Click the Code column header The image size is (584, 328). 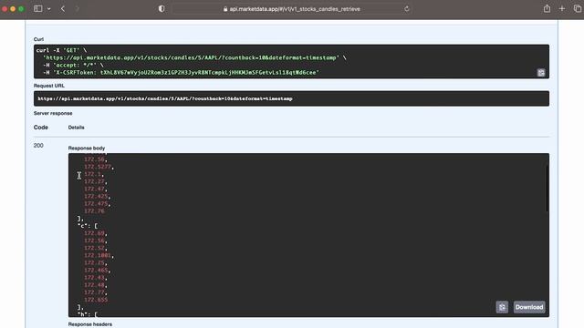(41, 128)
